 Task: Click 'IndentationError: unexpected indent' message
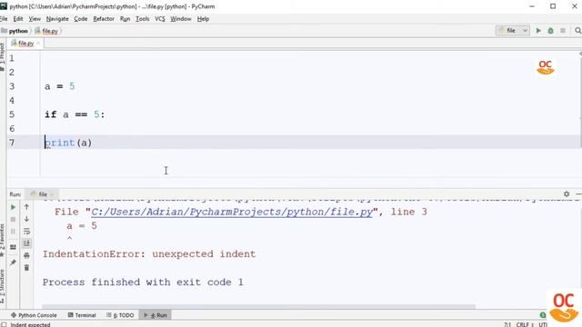pos(149,254)
